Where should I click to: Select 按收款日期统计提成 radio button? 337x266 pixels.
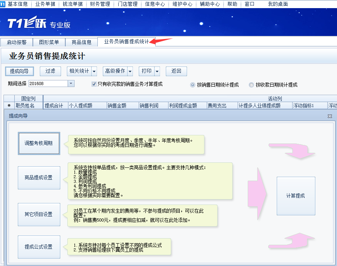252,85
